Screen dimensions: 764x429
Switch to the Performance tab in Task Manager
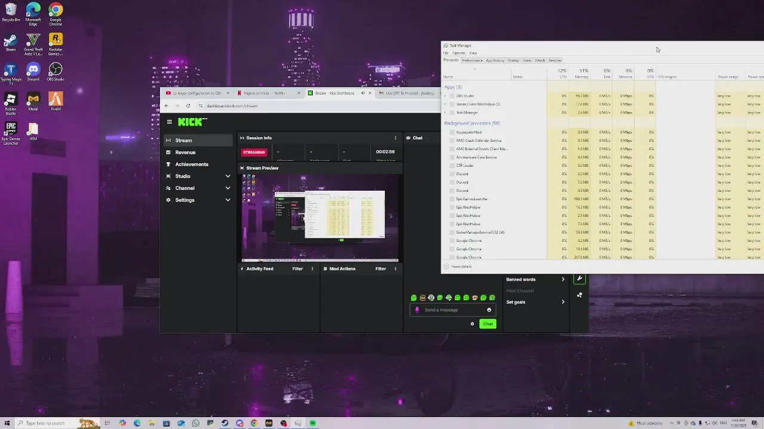472,60
